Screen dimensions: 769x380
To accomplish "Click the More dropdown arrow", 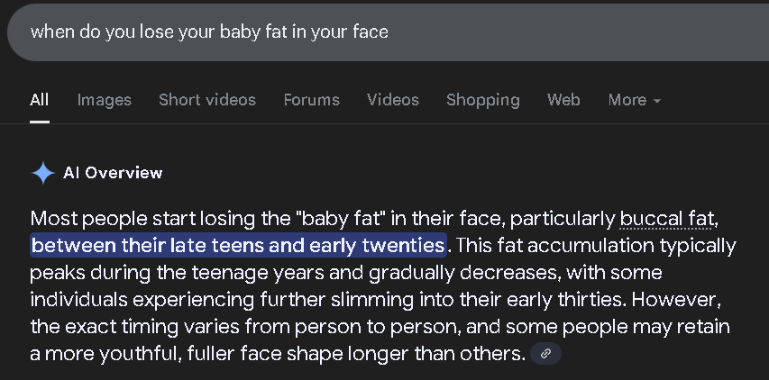I will [656, 102].
